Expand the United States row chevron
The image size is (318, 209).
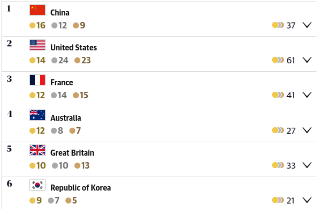[x=307, y=60]
